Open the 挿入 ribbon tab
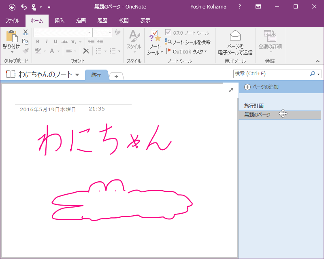This screenshot has width=324, height=259. tap(59, 21)
